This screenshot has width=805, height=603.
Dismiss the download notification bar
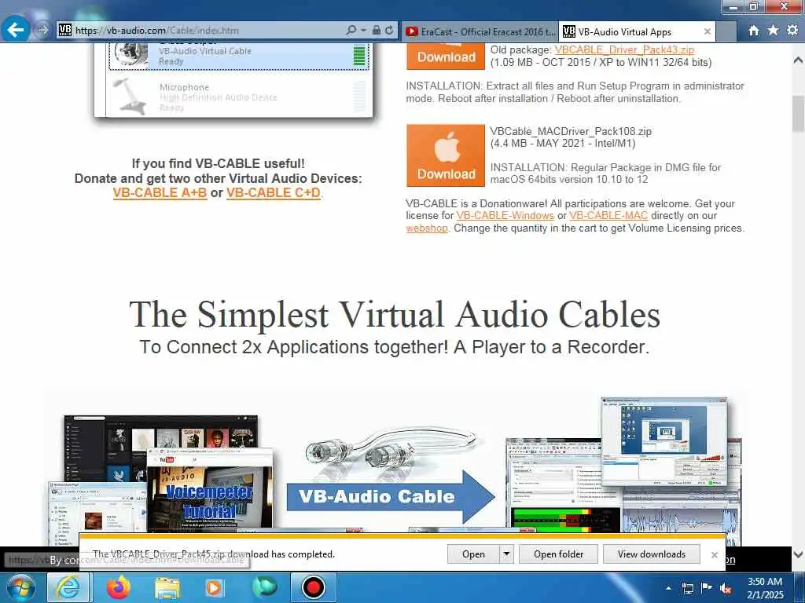pos(714,554)
